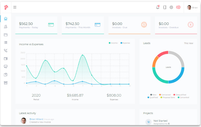201x127 pixels.
Task: Click the Converted legend item under Leads
Action: pos(183,97)
